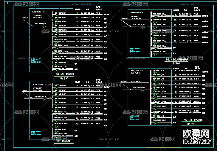Click circuit number '1X' in 3AL diagram

tap(77, 86)
